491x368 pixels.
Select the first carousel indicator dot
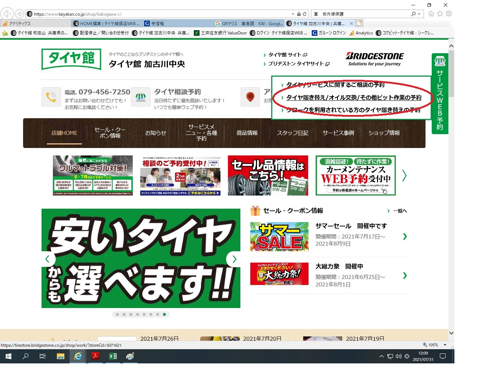point(117,314)
